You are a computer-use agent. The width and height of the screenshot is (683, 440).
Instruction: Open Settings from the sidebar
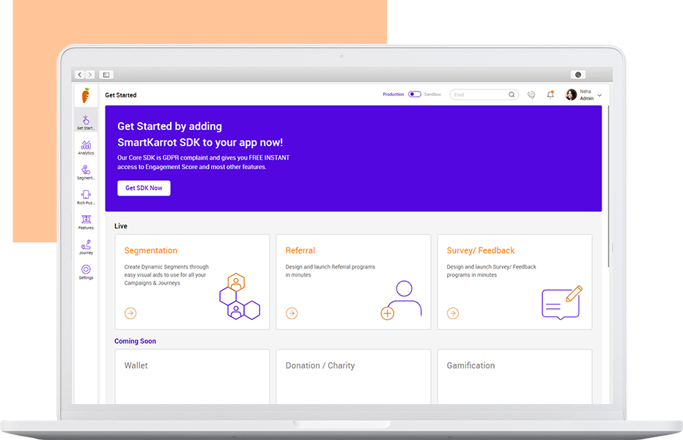86,272
